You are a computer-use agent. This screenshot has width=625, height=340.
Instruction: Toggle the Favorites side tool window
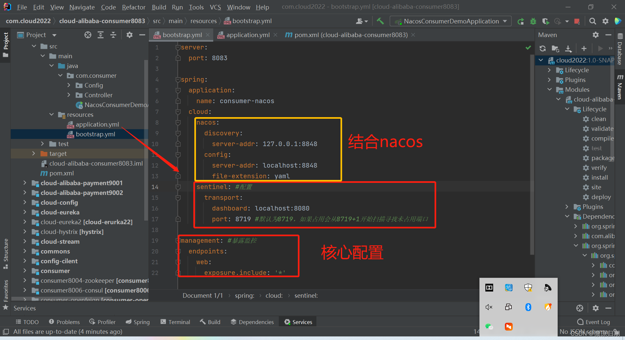click(x=6, y=294)
